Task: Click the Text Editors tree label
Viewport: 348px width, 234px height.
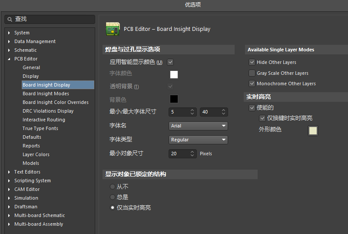Action: click(27, 172)
